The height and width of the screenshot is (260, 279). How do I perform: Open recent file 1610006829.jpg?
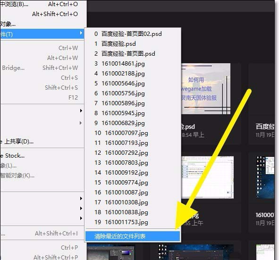pos(133,123)
